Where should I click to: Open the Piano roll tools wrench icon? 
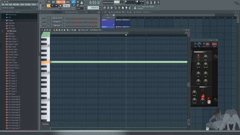click(45, 30)
